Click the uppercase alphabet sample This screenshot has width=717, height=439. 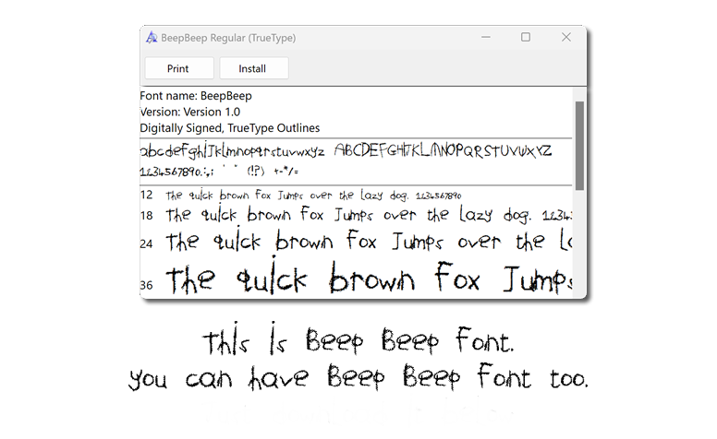(443, 150)
